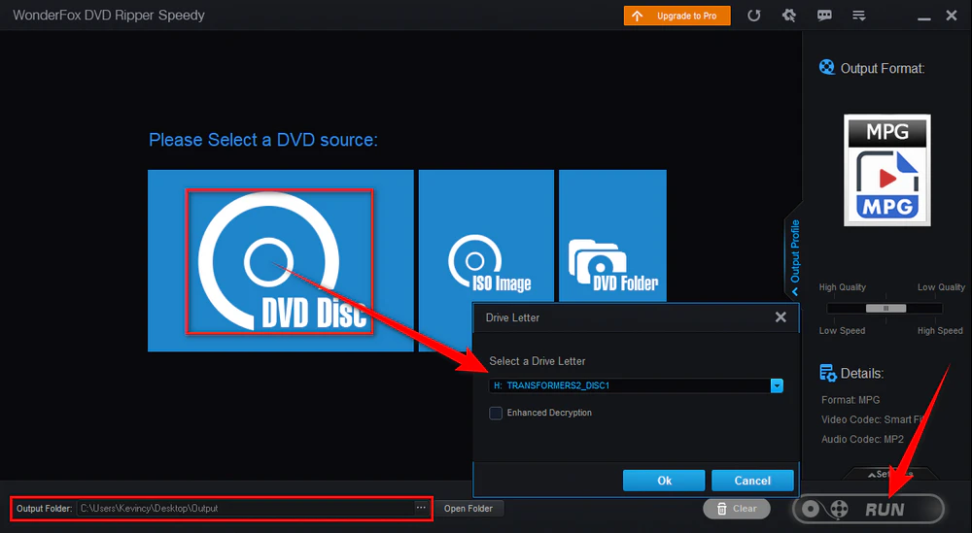Click the Output Format heading icon
The width and height of the screenshot is (972, 533).
pyautogui.click(x=826, y=67)
